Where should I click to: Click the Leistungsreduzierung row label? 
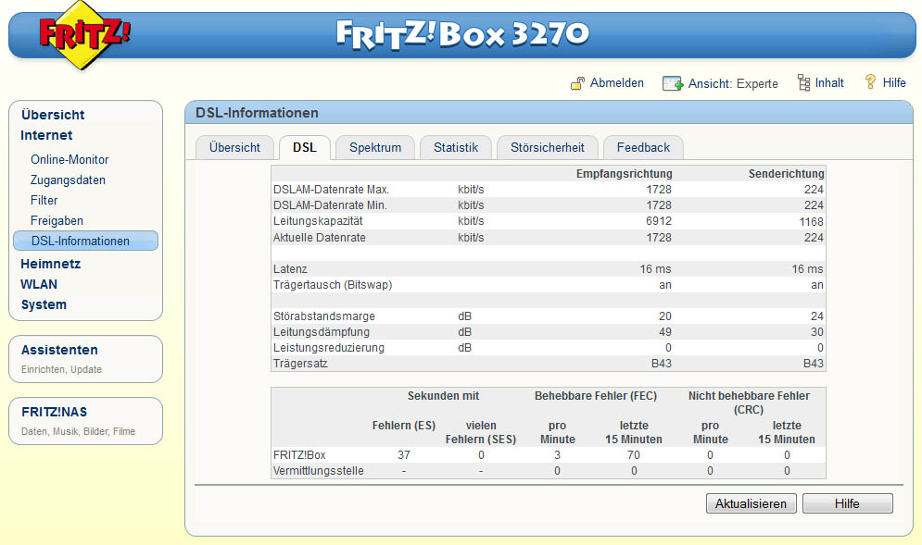(329, 348)
